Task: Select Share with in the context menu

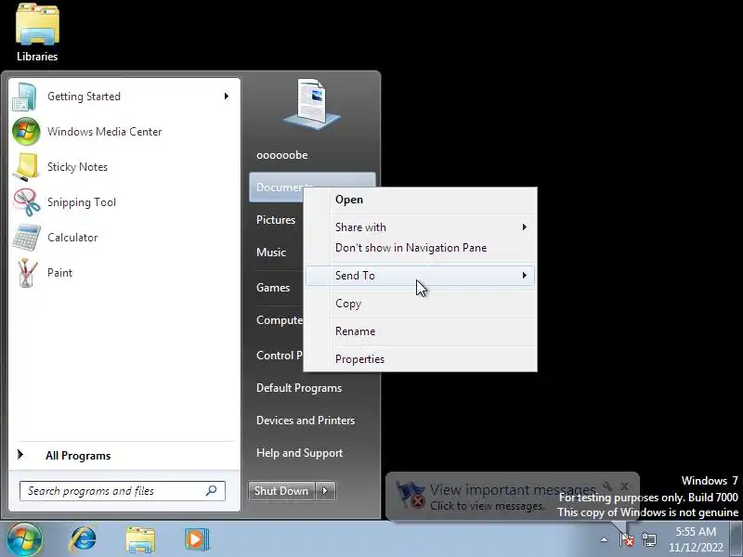Action: [x=421, y=227]
